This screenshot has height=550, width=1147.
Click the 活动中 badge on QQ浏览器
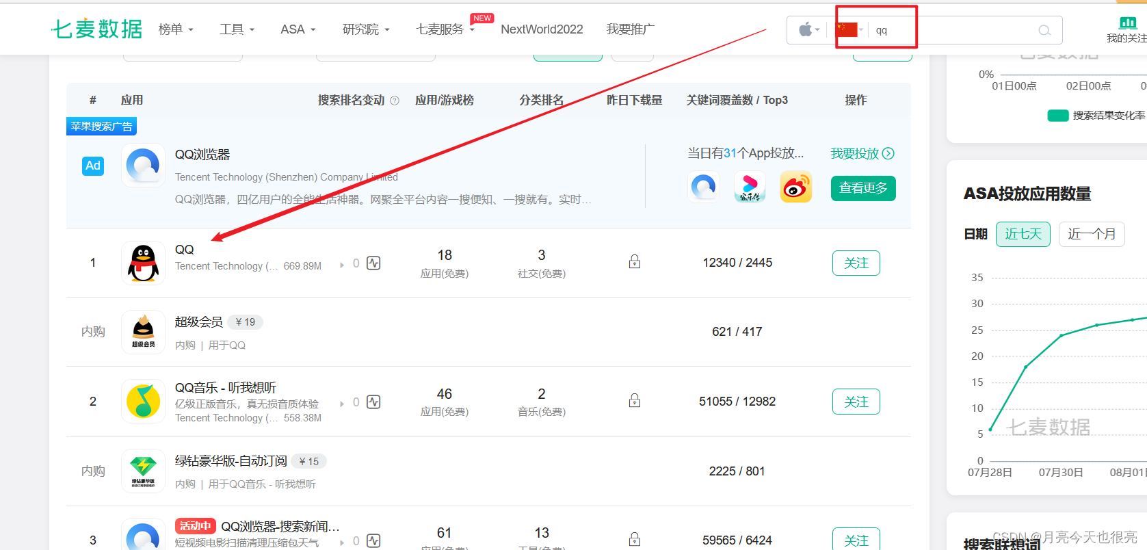196,526
